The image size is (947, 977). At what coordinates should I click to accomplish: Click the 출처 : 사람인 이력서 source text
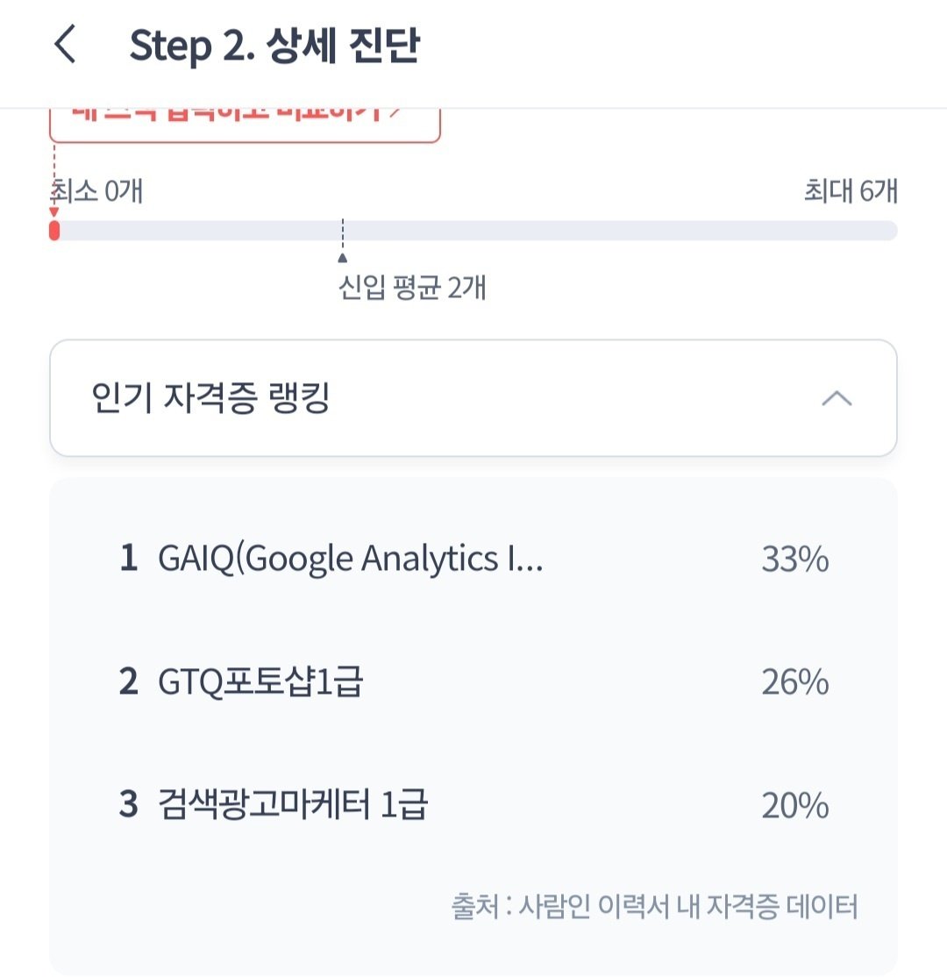(x=654, y=906)
